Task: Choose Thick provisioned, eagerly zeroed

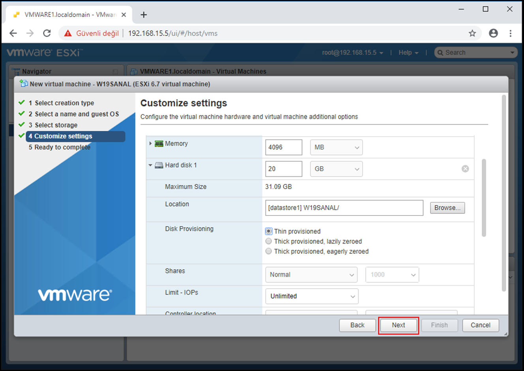Action: pos(269,251)
